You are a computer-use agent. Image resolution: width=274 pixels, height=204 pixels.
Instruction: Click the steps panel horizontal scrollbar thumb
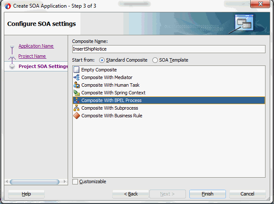click(x=34, y=182)
